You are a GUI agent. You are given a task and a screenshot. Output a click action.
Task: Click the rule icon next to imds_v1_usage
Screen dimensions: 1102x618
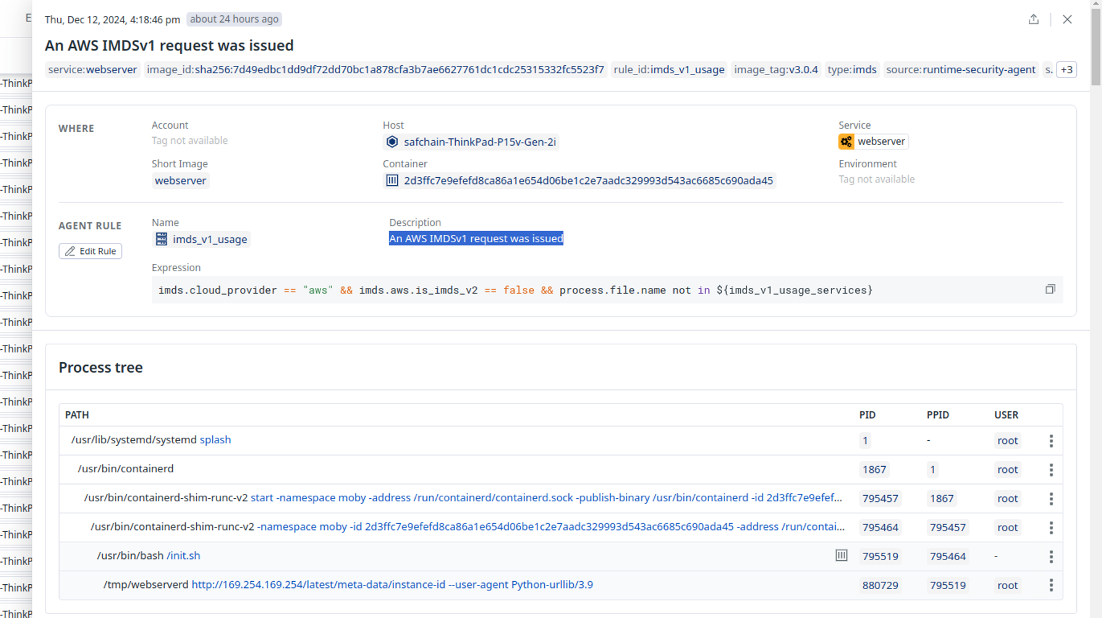coord(161,239)
